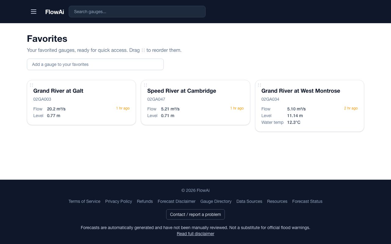Viewport: 391px width, 244px height.
Task: Click the © 2026 FlowAi text
Action: click(x=195, y=190)
